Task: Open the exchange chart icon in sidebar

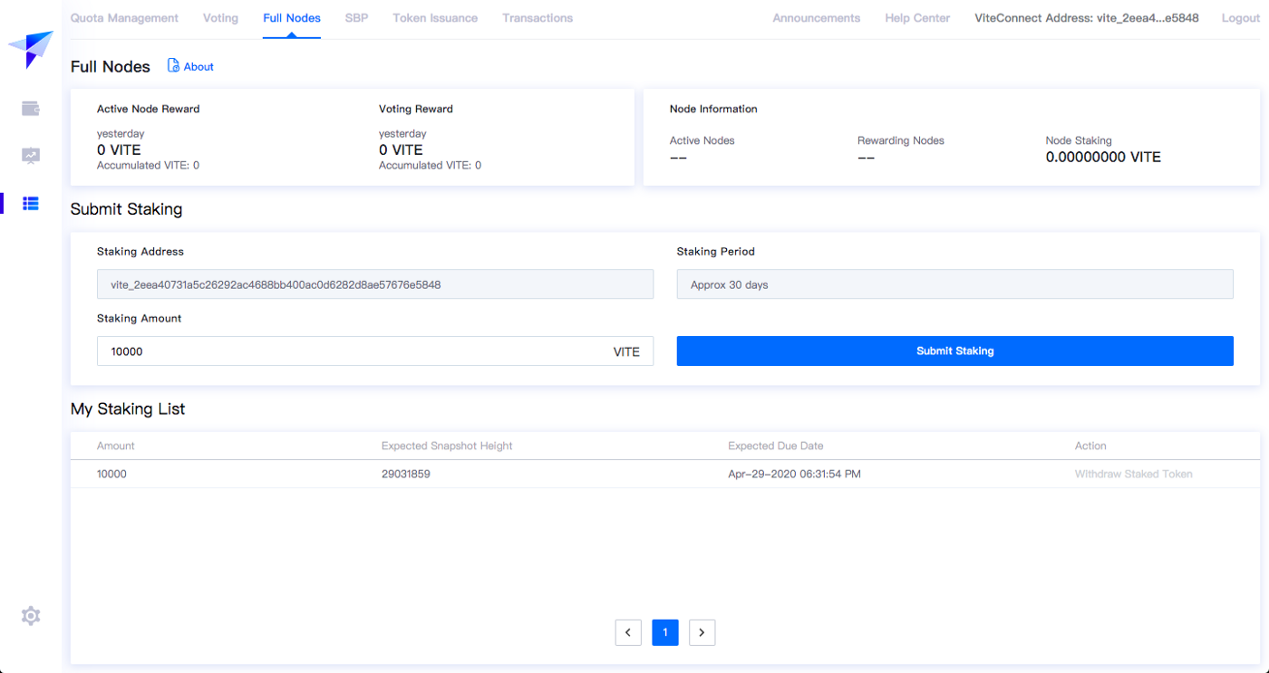Action: tap(31, 156)
